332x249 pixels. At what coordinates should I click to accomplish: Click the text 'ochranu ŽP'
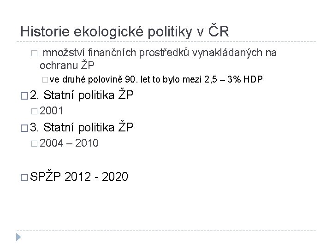point(67,65)
